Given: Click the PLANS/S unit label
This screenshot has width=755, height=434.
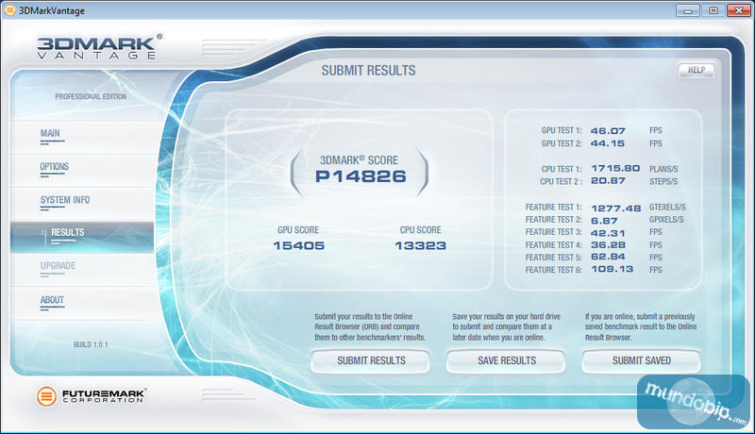Looking at the screenshot, I should tap(663, 170).
